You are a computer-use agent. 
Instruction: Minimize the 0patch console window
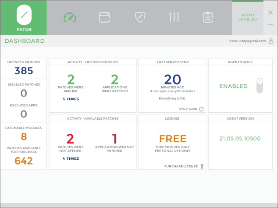coord(270,24)
